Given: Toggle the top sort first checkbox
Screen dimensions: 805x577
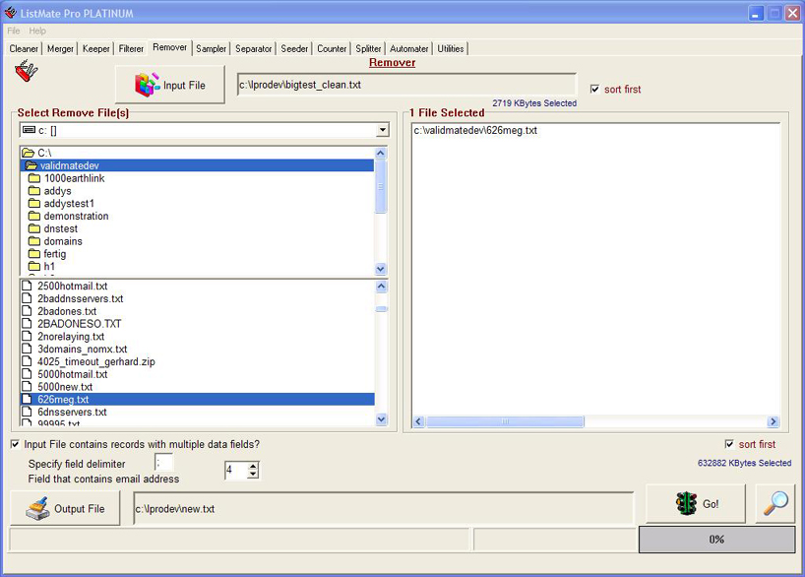Looking at the screenshot, I should point(594,90).
